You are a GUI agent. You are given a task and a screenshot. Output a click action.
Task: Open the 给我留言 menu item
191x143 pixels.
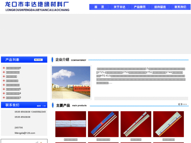pyautogui.click(x=160, y=7)
